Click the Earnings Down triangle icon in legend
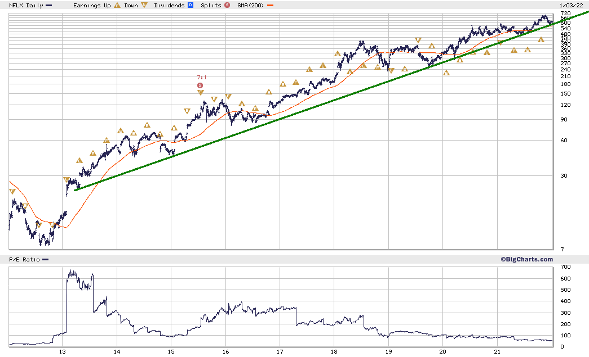Screen dimensions: 589x357 click(144, 5)
